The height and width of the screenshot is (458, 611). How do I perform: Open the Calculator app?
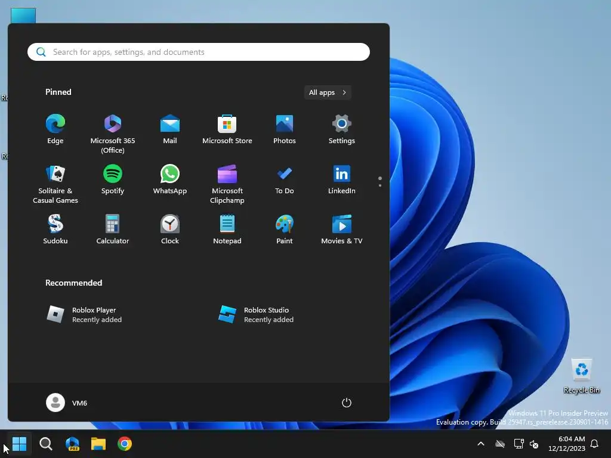click(113, 230)
